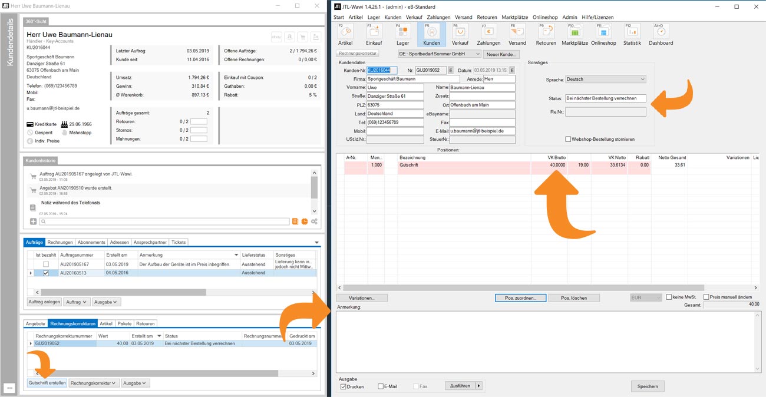Click the Einkauf toolbar icon
This screenshot has width=766, height=397.
374,34
